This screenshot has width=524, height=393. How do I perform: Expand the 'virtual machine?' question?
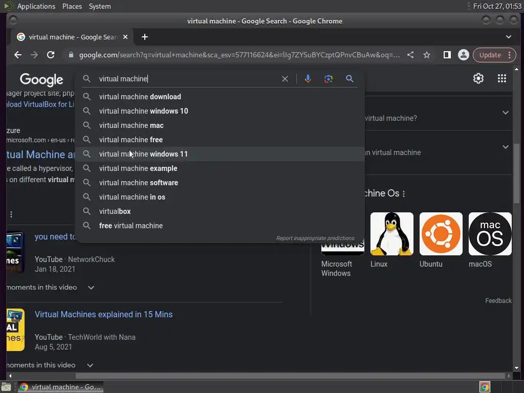coord(505,113)
